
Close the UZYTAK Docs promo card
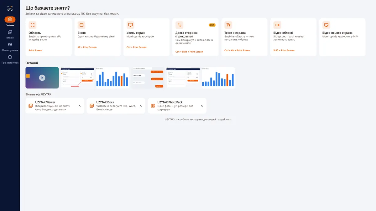(x=141, y=106)
